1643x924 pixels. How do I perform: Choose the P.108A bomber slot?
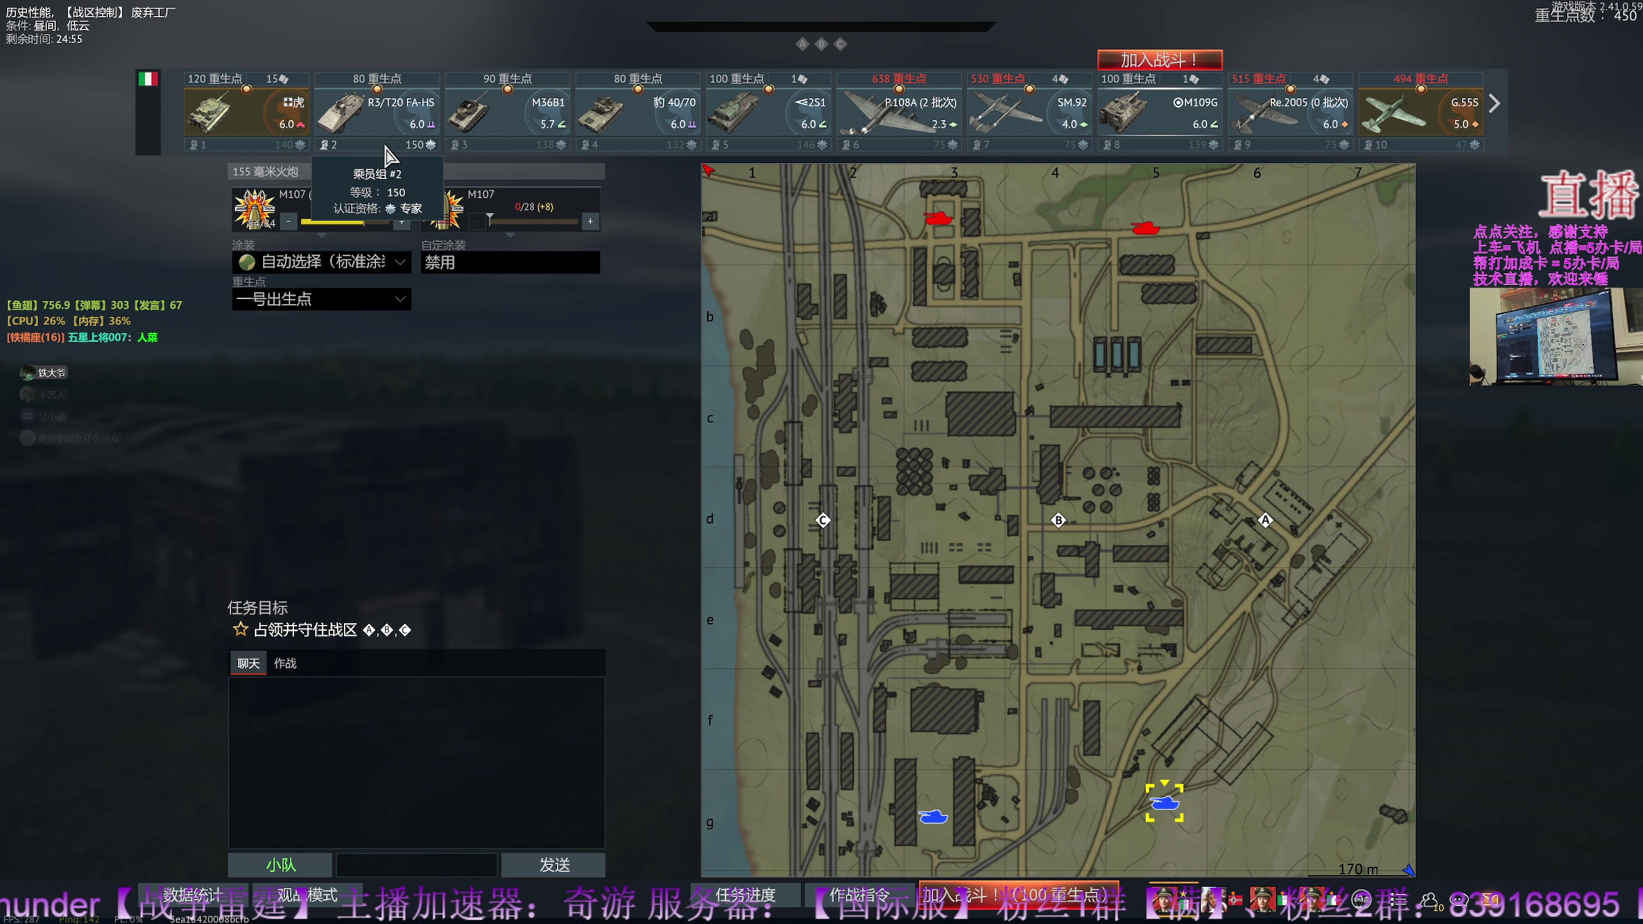point(899,112)
